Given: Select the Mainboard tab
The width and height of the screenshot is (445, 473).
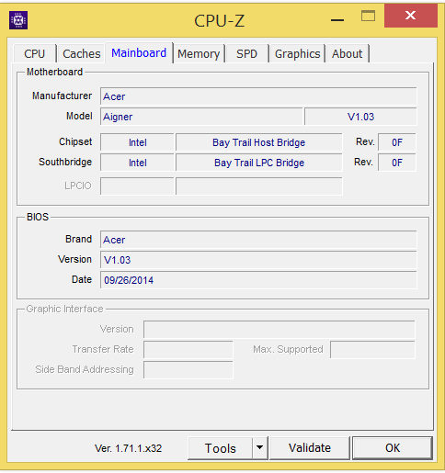Looking at the screenshot, I should click(139, 53).
